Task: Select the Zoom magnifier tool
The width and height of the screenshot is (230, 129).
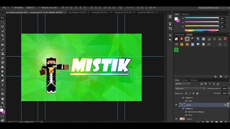Action: click(x=3, y=103)
